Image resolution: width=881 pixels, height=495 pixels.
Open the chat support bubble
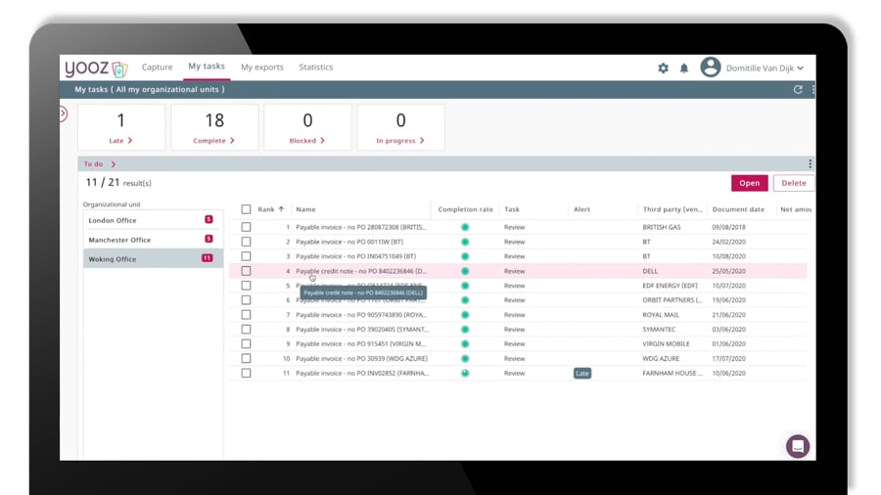coord(797,446)
